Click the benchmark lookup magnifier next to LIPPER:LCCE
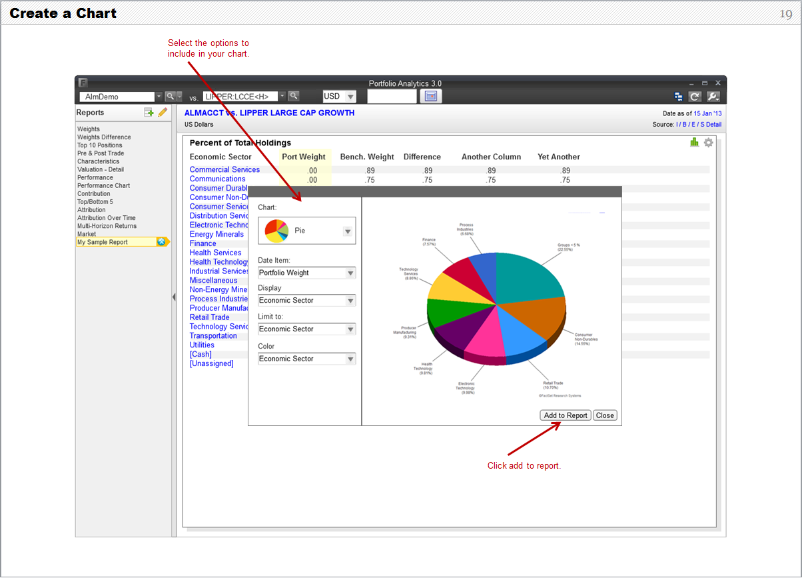The height and width of the screenshot is (578, 802). point(293,97)
